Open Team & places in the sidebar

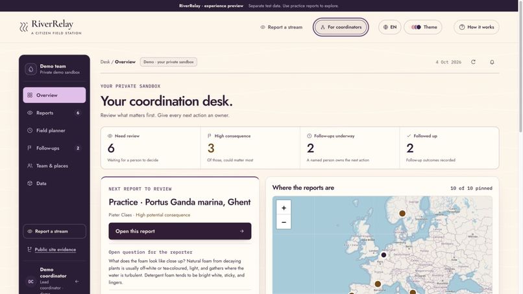coord(55,166)
